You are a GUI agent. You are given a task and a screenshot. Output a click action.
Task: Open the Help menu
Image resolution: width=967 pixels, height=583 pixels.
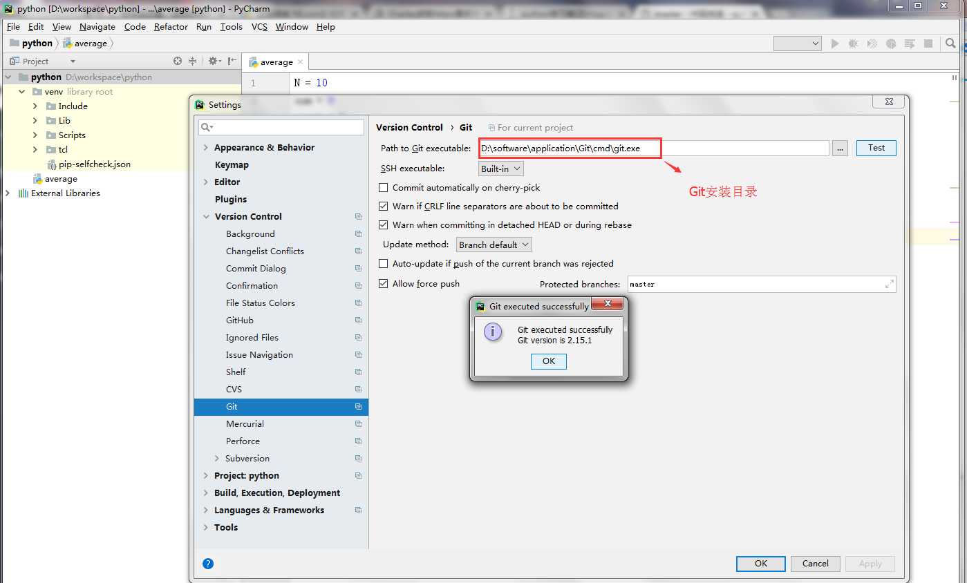(x=326, y=27)
